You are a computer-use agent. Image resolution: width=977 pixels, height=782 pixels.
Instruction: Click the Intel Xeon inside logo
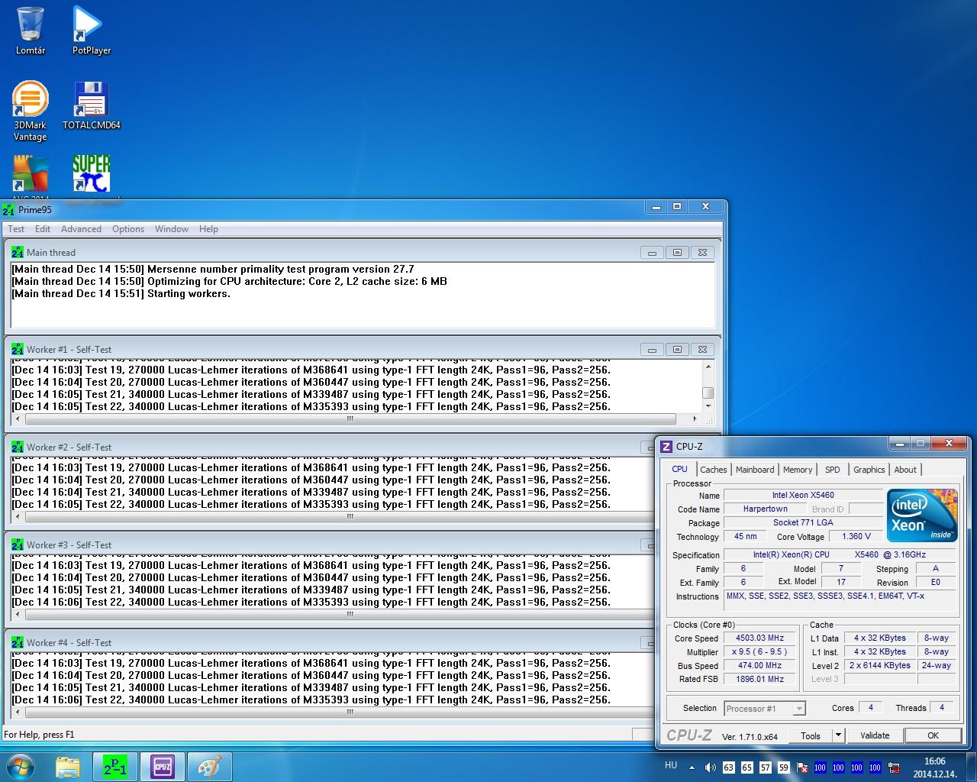point(922,515)
